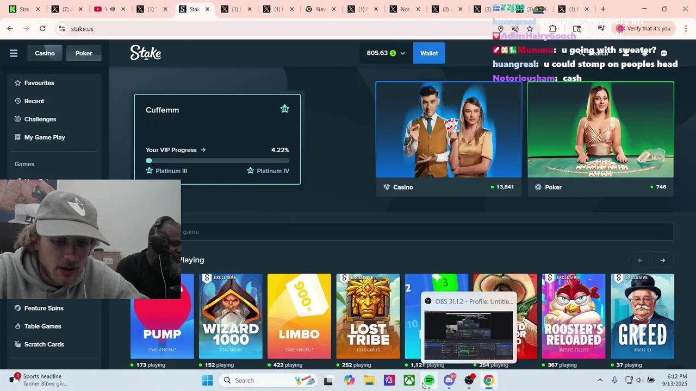Viewport: 696px width, 391px height.
Task: Open the hamburger sidebar menu
Action: pos(14,53)
